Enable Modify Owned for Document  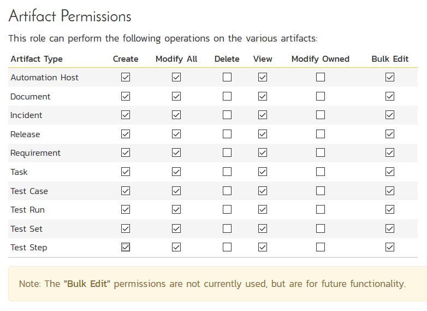pyautogui.click(x=321, y=96)
